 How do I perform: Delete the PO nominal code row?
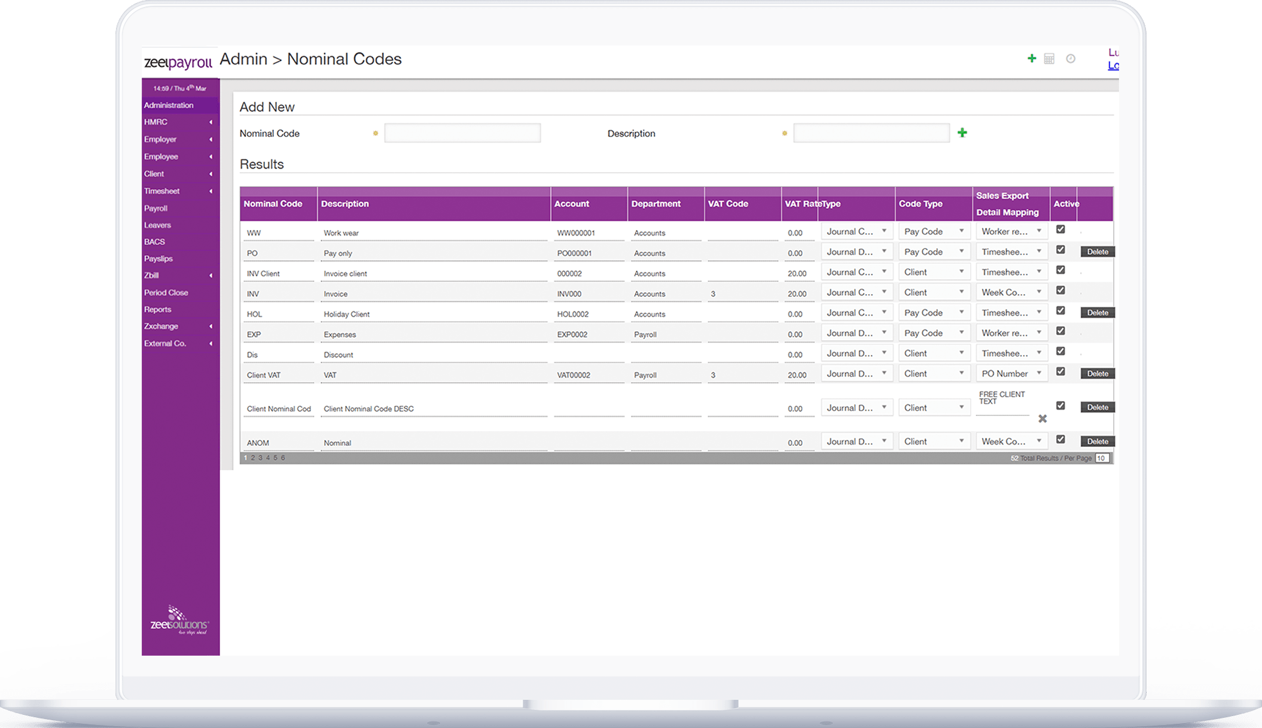point(1097,252)
